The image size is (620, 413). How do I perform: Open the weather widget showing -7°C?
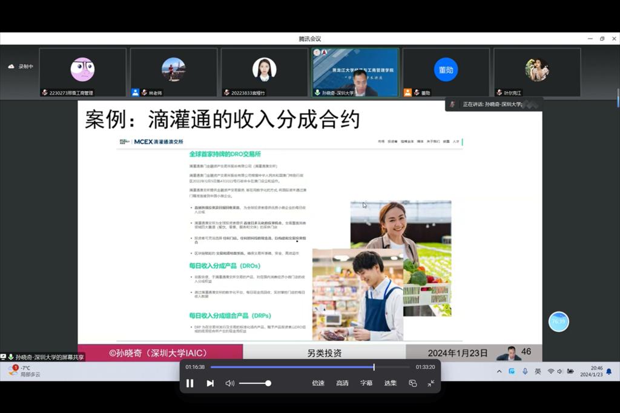(24, 371)
